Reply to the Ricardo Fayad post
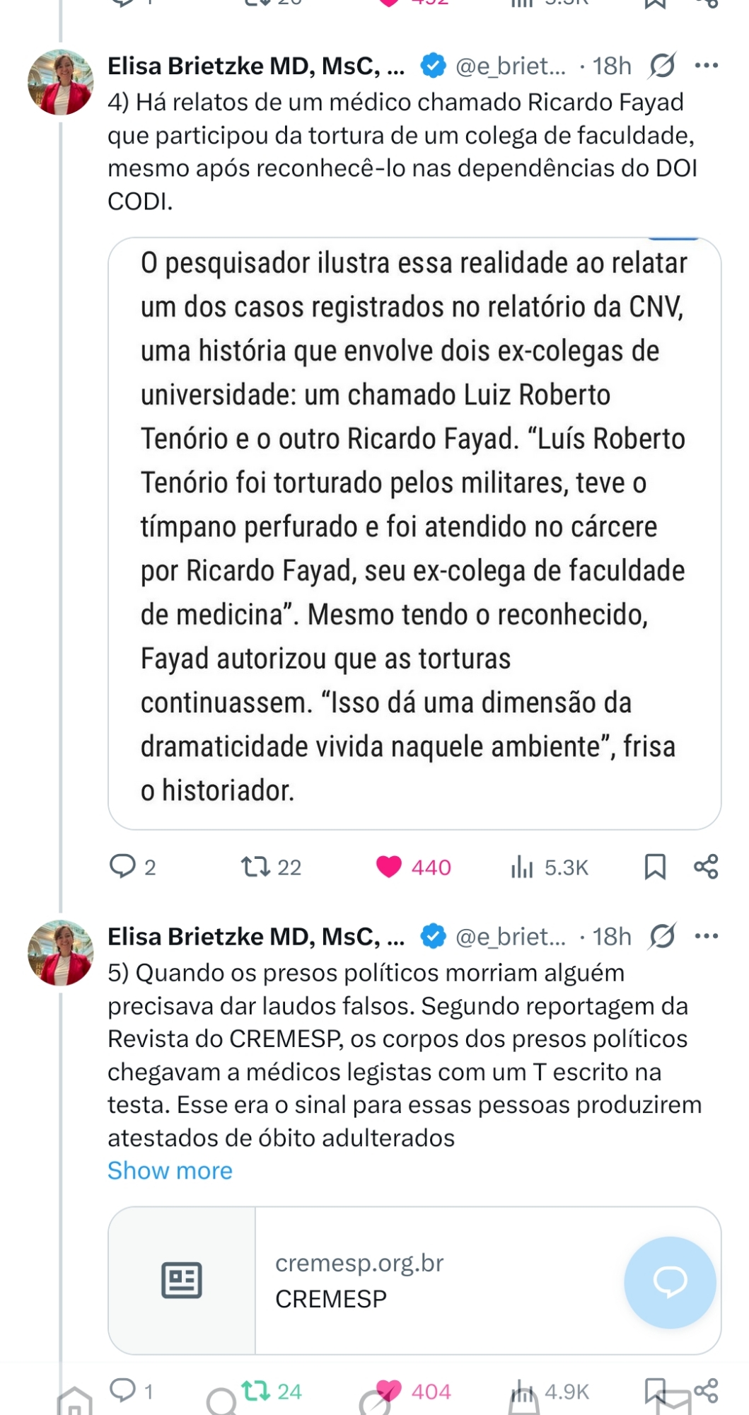The width and height of the screenshot is (749, 1415). (x=123, y=866)
